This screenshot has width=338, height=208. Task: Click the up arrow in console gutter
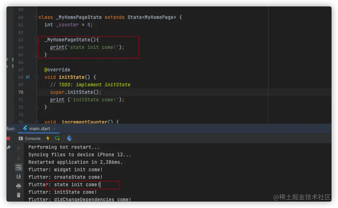19,149
